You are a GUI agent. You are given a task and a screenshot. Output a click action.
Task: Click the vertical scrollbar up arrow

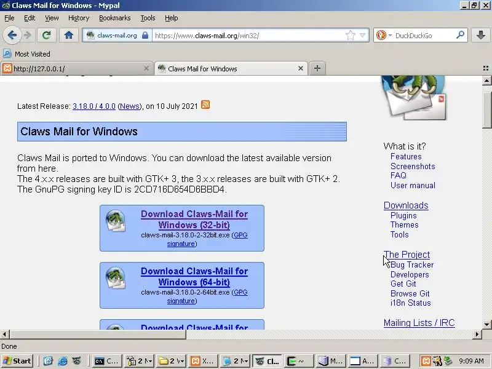(486, 81)
